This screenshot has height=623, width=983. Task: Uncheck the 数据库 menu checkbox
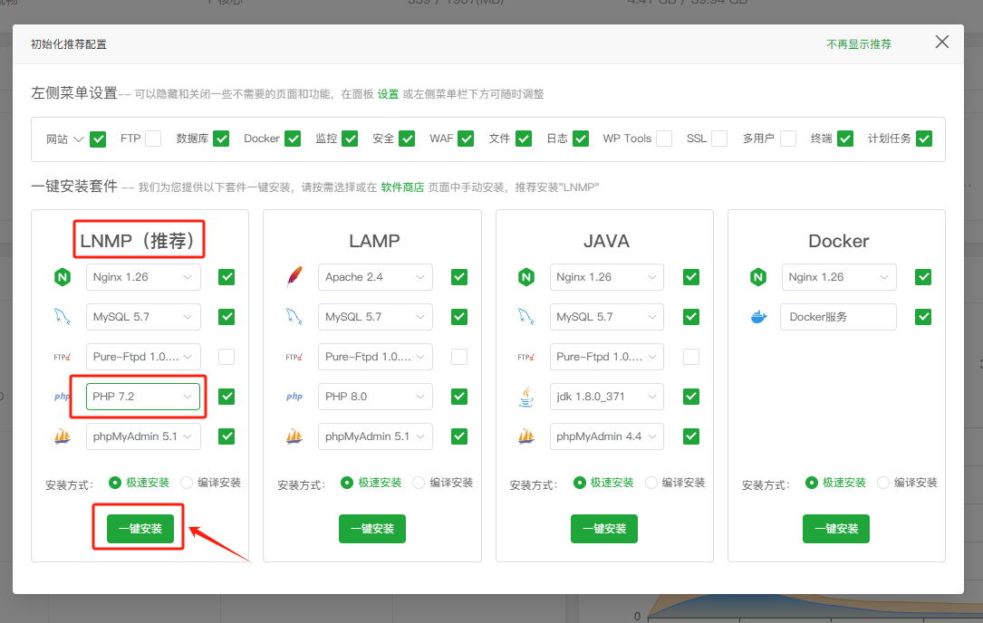(x=221, y=139)
